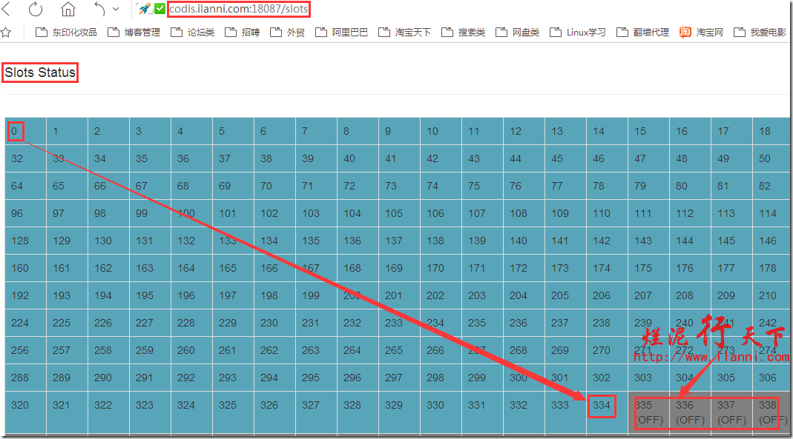Reload the page with refresh icon
The width and height of the screenshot is (793, 439).
pos(36,10)
